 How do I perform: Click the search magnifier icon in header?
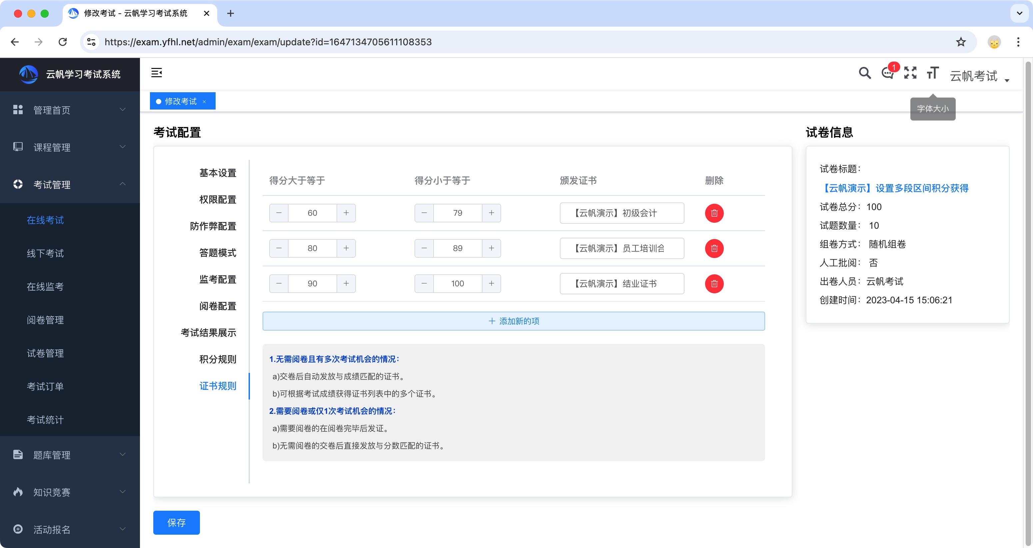pos(865,73)
